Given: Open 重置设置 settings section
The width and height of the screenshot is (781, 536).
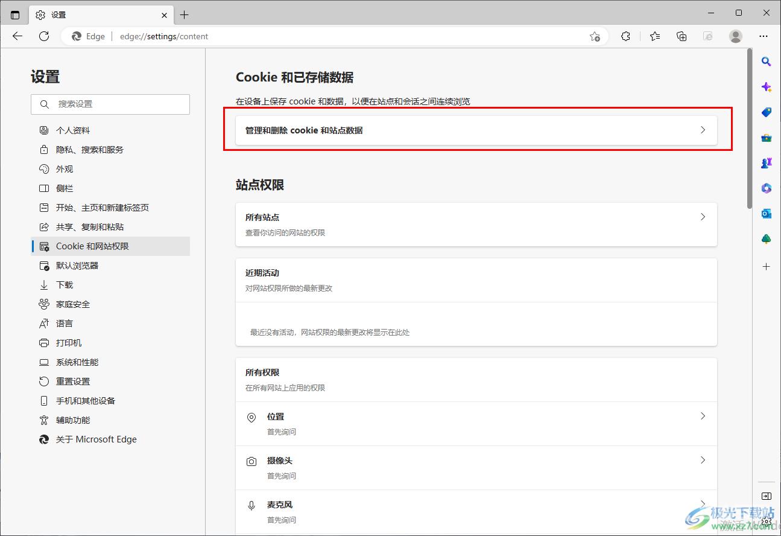Looking at the screenshot, I should [x=110, y=381].
